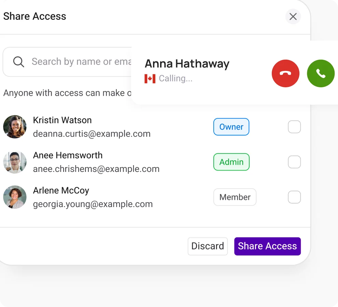Click the Owner role badge

click(x=231, y=127)
